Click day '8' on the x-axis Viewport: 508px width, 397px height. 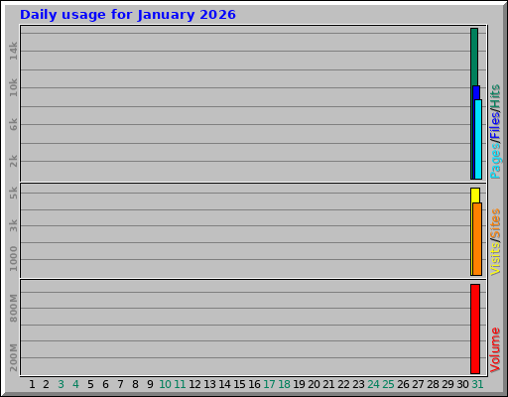coord(135,384)
